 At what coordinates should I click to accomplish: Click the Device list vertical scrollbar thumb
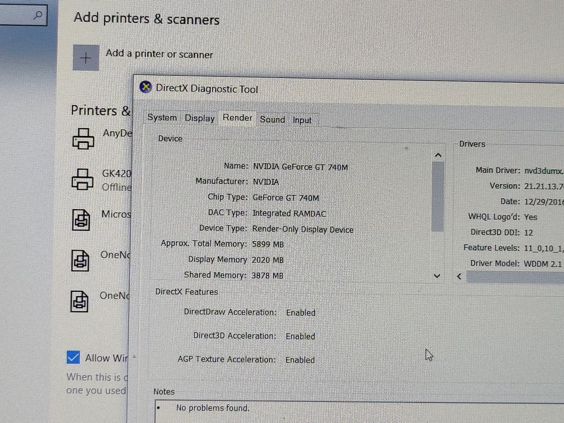click(x=438, y=196)
